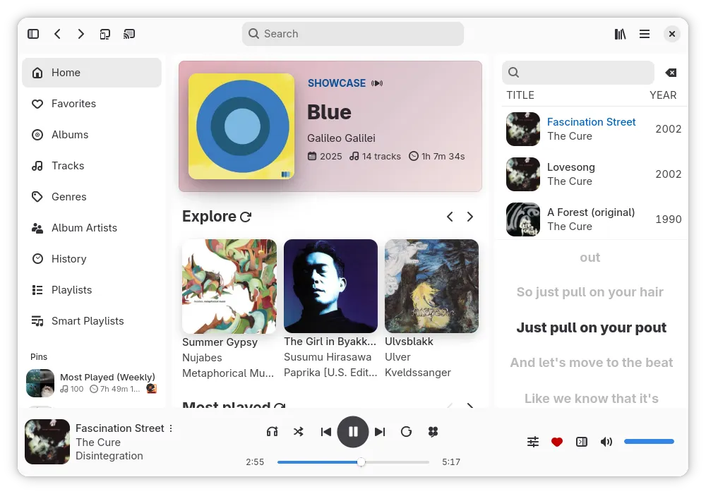
Task: Toggle the repeat mode icon
Action: (x=406, y=432)
